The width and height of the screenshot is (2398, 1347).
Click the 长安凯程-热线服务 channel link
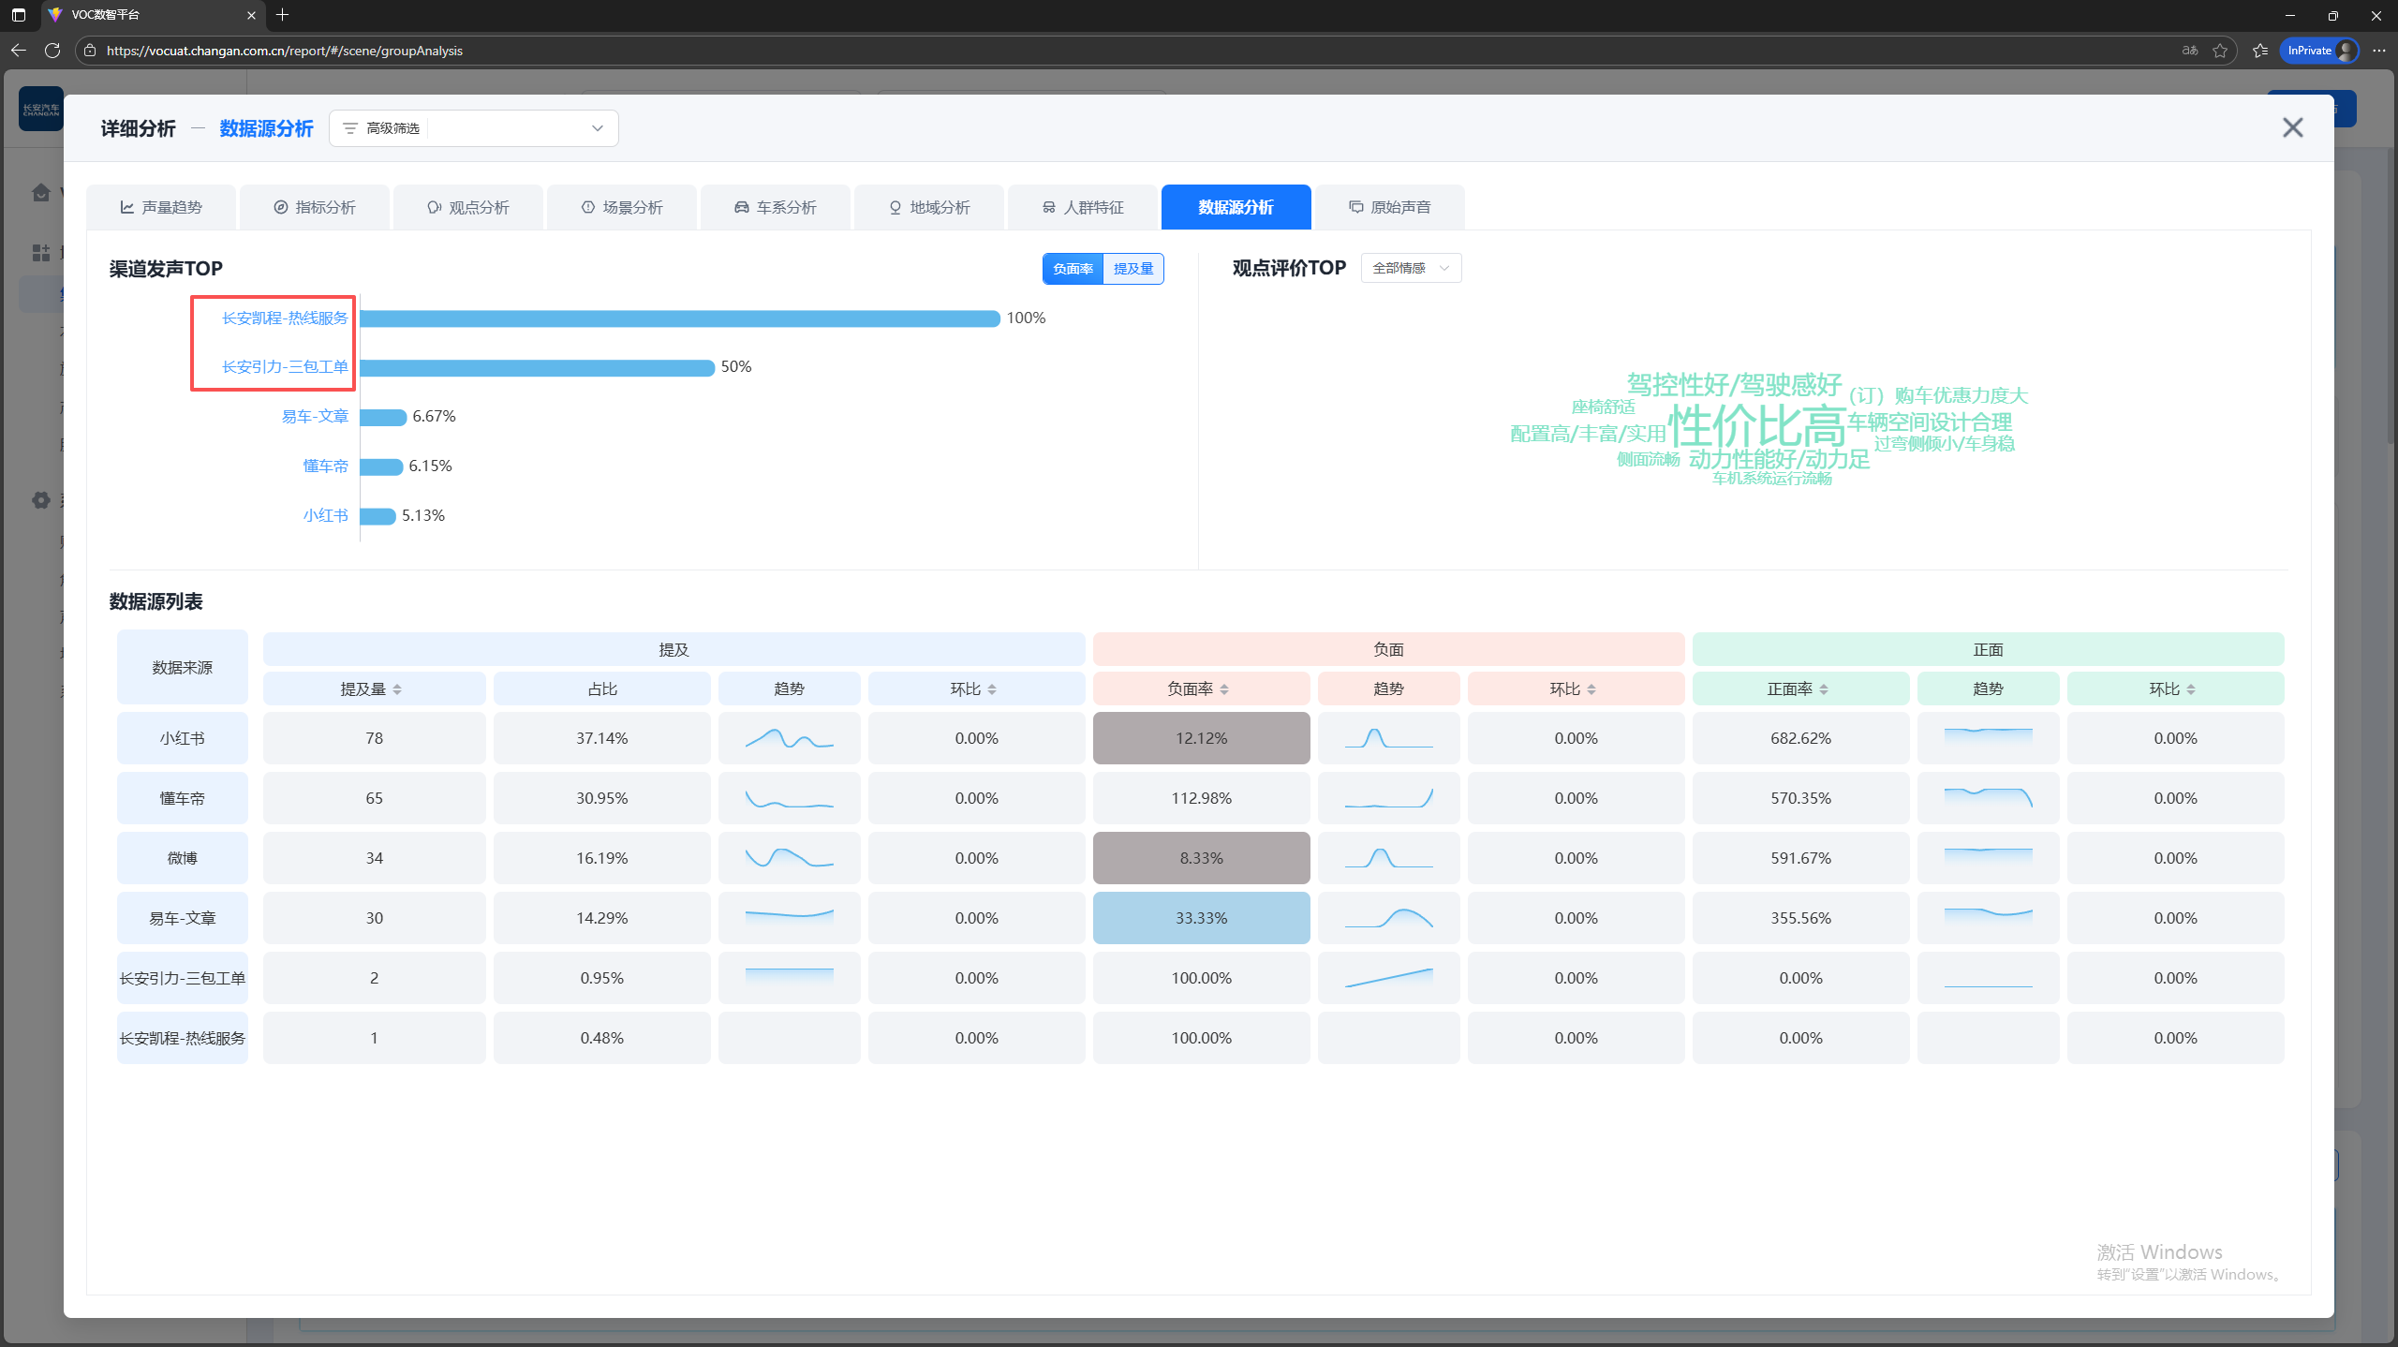[x=284, y=318]
